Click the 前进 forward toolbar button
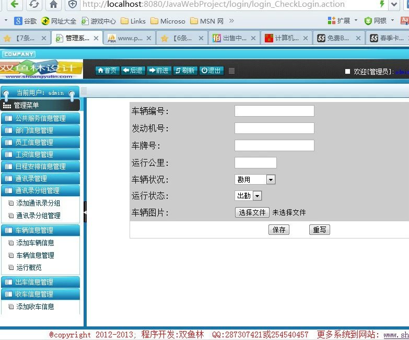The width and height of the screenshot is (409, 340). [x=159, y=71]
